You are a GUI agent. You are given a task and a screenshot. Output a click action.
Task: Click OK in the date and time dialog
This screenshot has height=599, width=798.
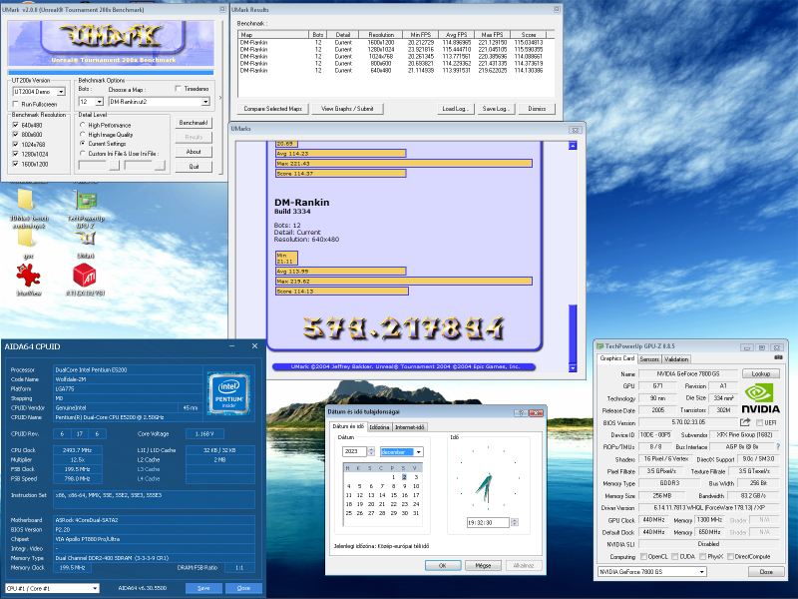pos(443,565)
